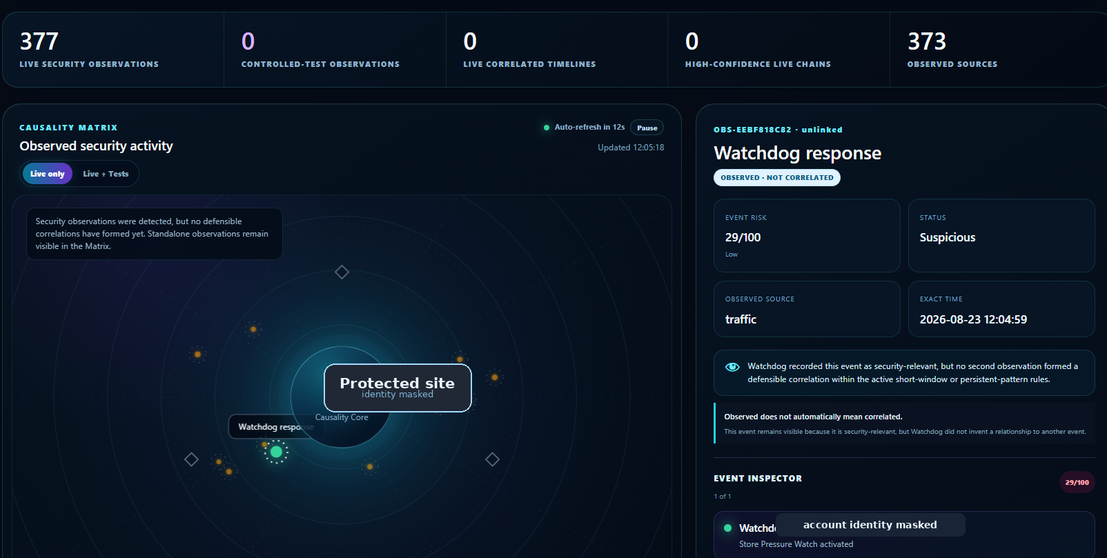Click the Observed does not automatically mean correlated note
The image size is (1107, 558).
tap(905, 424)
